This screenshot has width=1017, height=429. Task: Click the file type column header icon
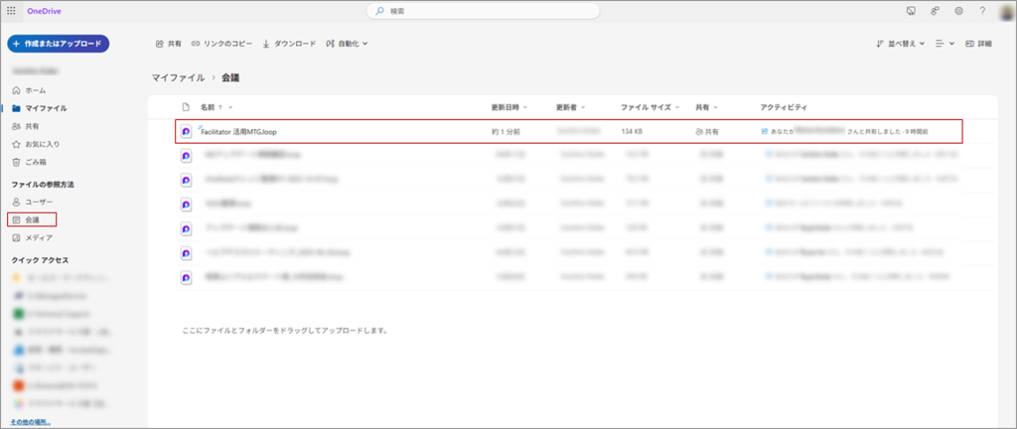pos(186,106)
